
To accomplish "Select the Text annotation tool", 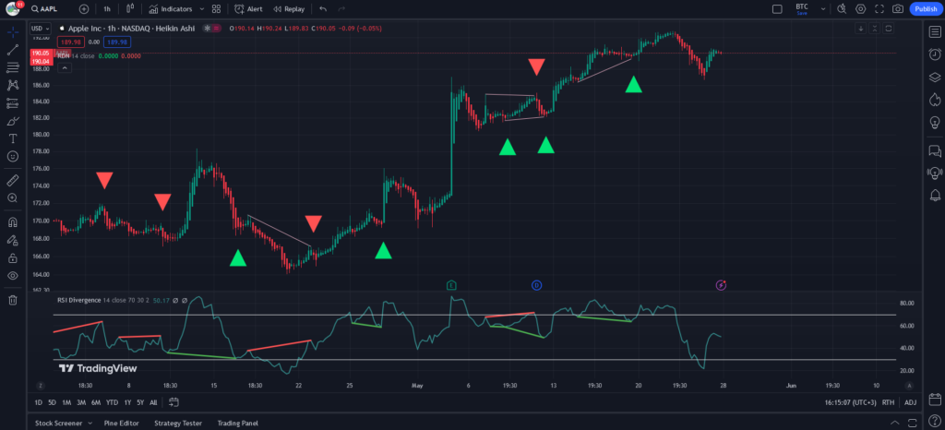I will (x=13, y=138).
